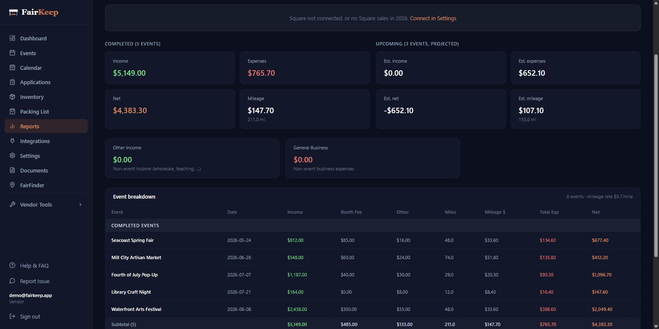This screenshot has width=659, height=329.
Task: Open Integrations from the sidebar
Action: pos(46,141)
